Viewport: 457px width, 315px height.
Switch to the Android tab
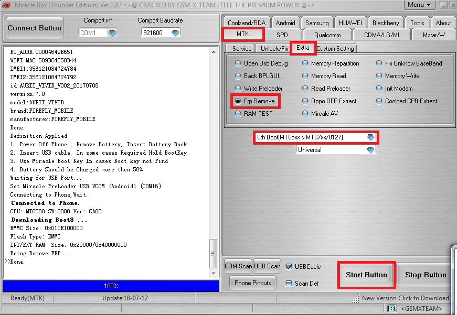tap(285, 23)
